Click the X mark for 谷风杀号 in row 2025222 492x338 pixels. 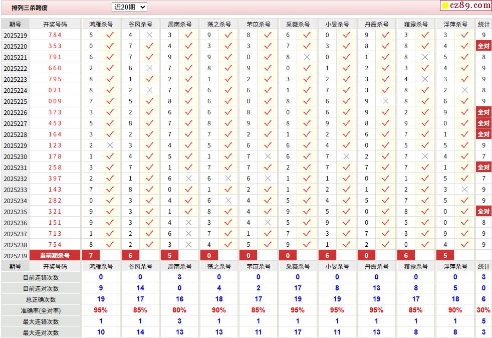(149, 68)
